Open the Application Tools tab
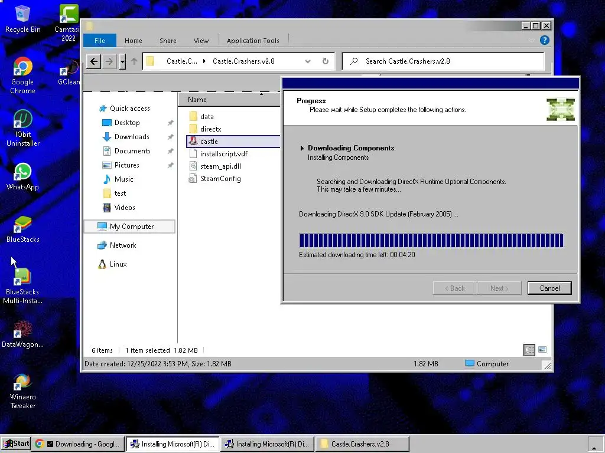Image resolution: width=605 pixels, height=453 pixels. coord(253,41)
